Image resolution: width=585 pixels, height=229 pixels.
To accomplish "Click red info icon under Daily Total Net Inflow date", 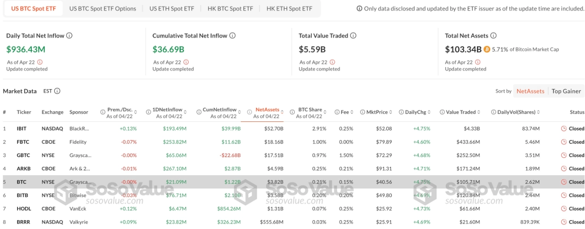I will 40,62.
